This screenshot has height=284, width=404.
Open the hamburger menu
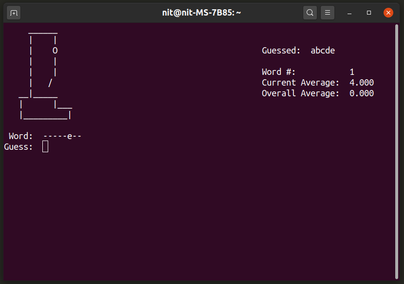tap(328, 13)
